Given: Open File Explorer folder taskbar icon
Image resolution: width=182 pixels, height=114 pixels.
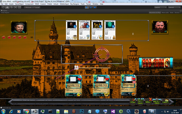Looking at the screenshot, I should pyautogui.click(x=66, y=112).
